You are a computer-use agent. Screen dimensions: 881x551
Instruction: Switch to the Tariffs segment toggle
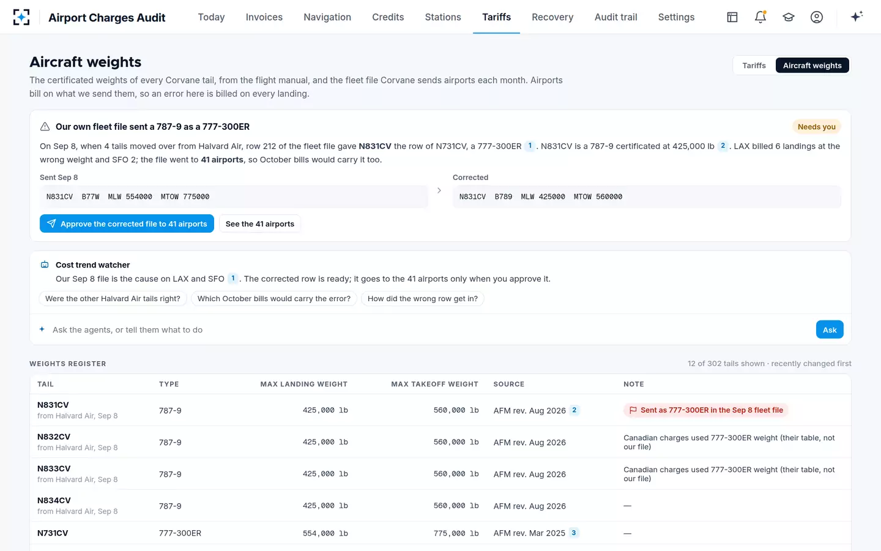point(754,66)
